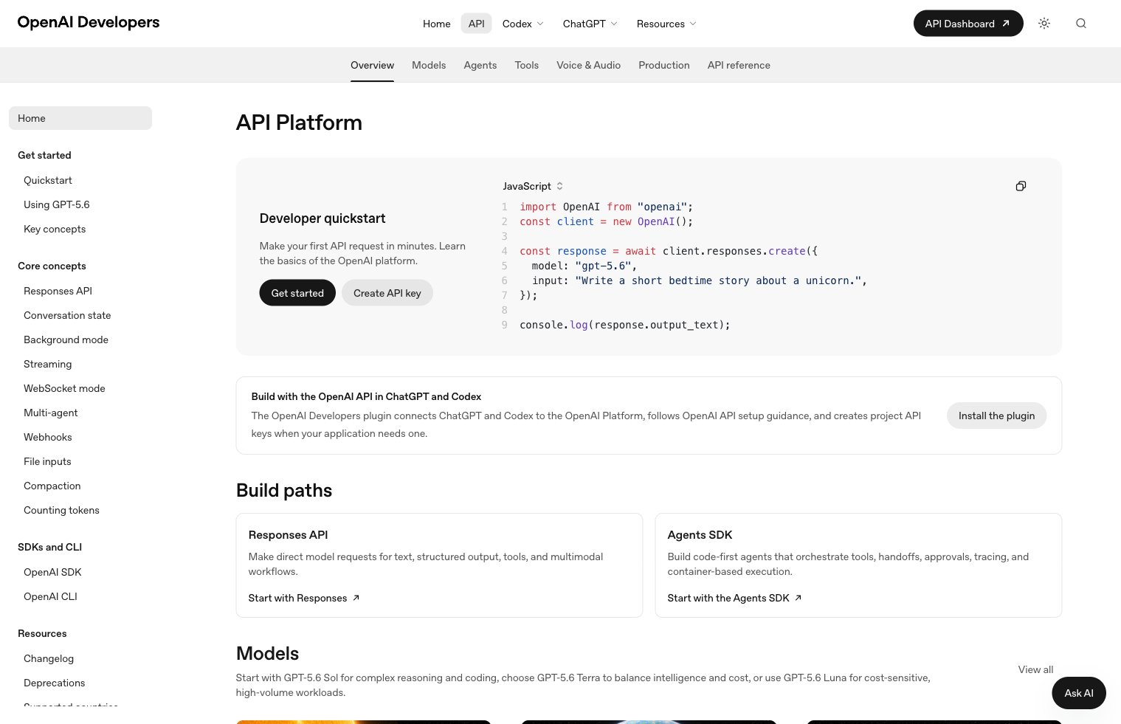Select the API top nav item
This screenshot has width=1121, height=724.
(x=477, y=24)
